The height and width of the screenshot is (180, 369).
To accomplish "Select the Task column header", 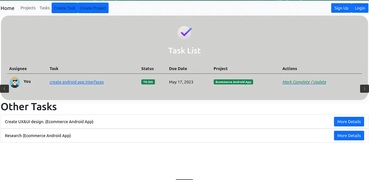I will pos(54,68).
